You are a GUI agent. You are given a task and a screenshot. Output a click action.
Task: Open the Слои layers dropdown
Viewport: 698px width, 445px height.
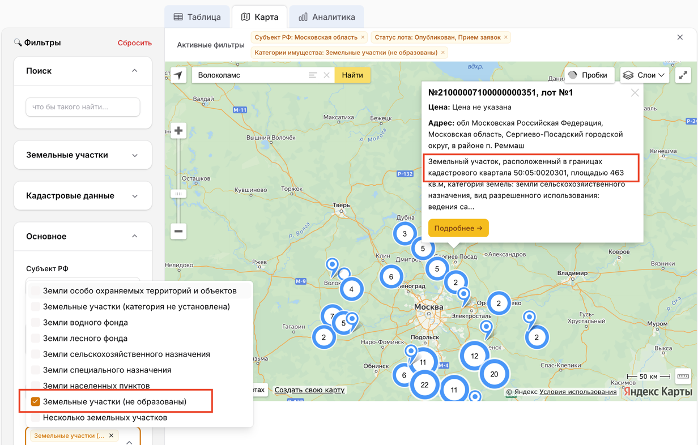coord(644,75)
